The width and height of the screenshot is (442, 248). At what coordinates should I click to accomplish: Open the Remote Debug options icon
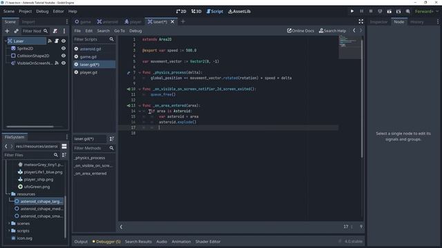pyautogui.click(x=380, y=11)
